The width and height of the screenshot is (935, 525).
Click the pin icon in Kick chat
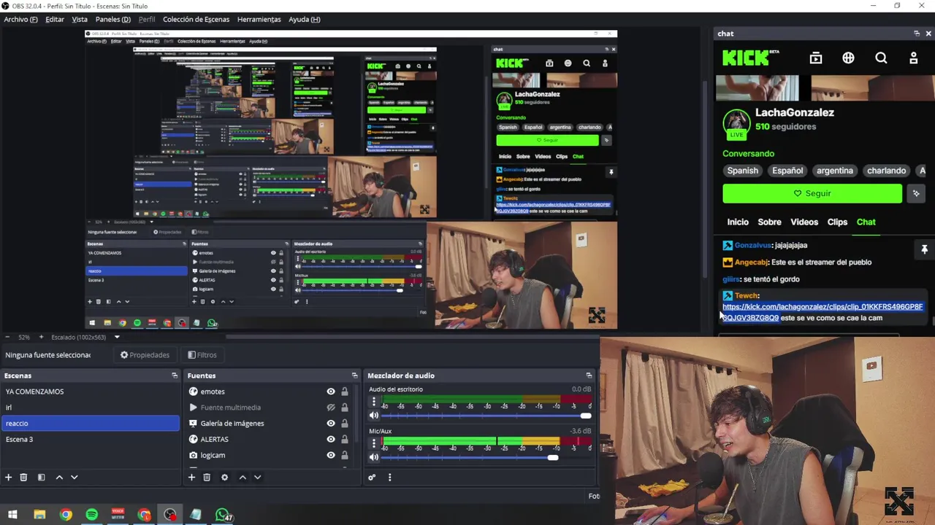coord(923,249)
